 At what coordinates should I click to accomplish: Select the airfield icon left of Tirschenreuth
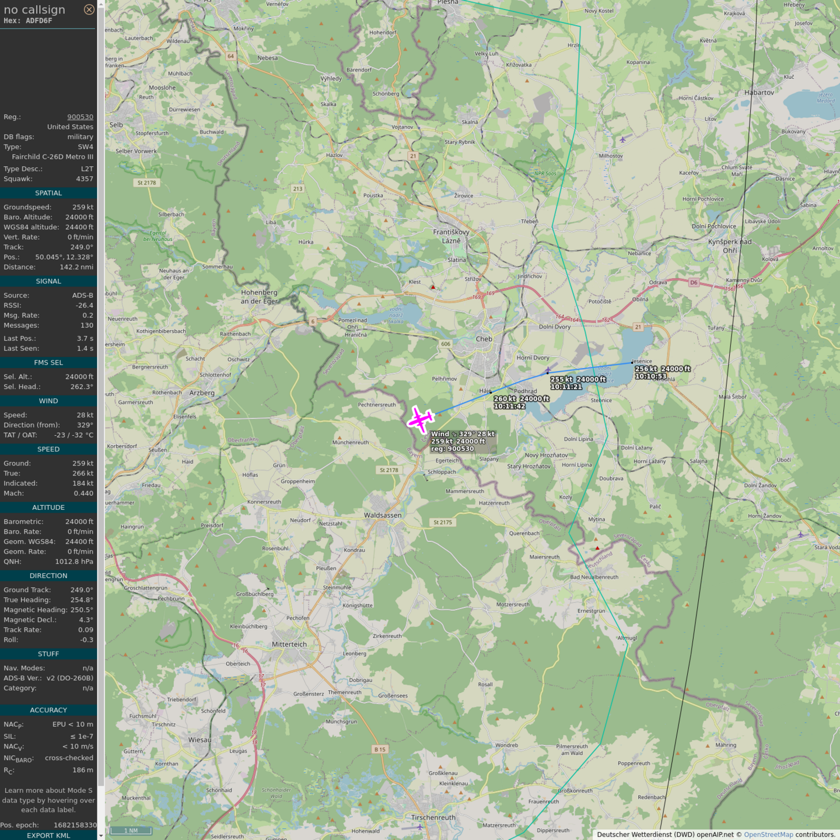(x=419, y=827)
